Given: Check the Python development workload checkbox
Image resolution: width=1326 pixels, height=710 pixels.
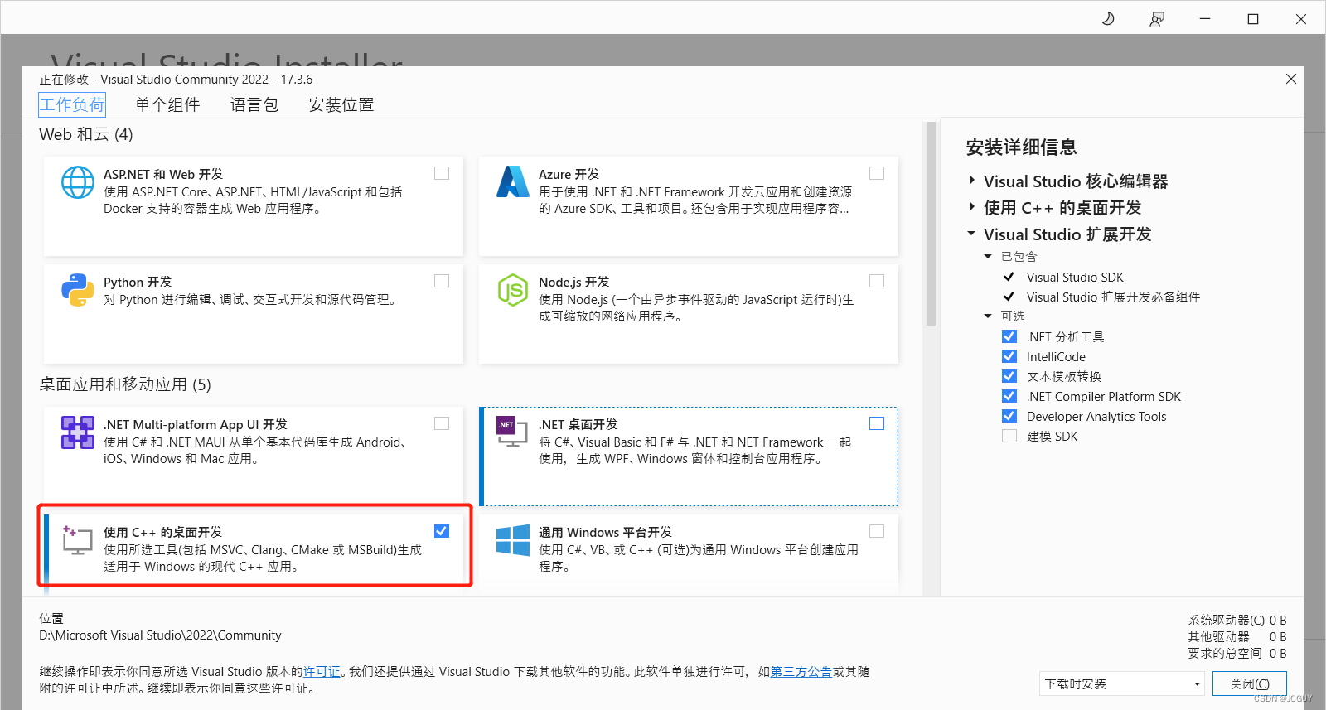Looking at the screenshot, I should tap(442, 281).
